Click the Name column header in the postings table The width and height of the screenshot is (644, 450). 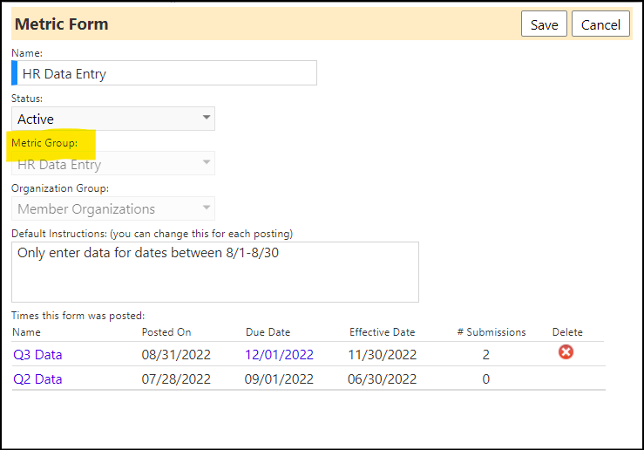tap(26, 332)
